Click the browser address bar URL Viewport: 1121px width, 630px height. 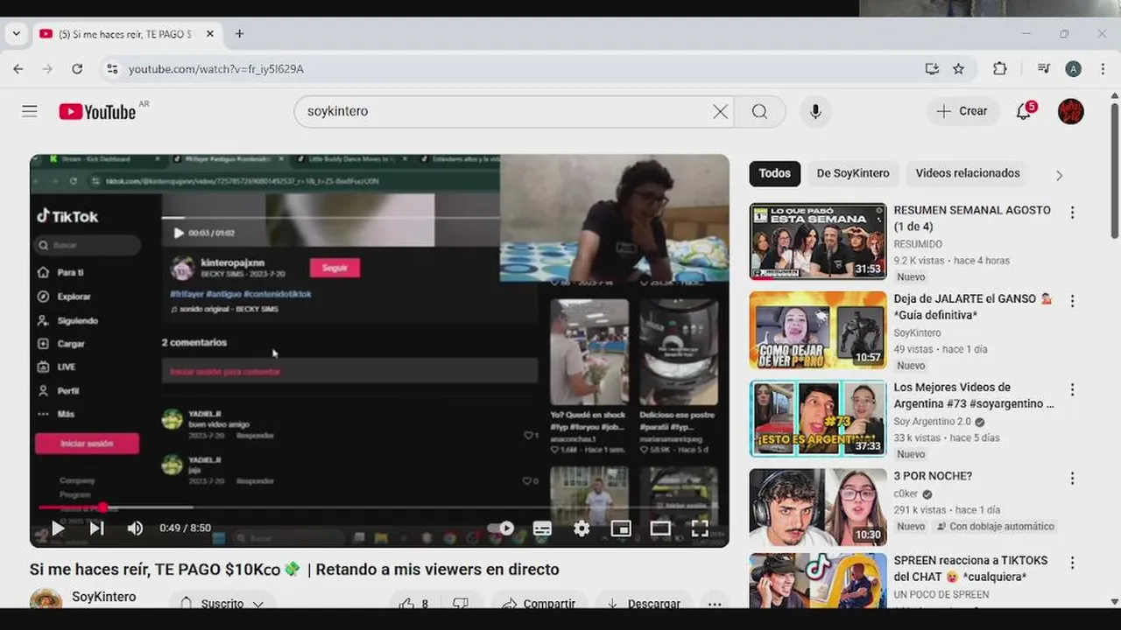tap(216, 69)
